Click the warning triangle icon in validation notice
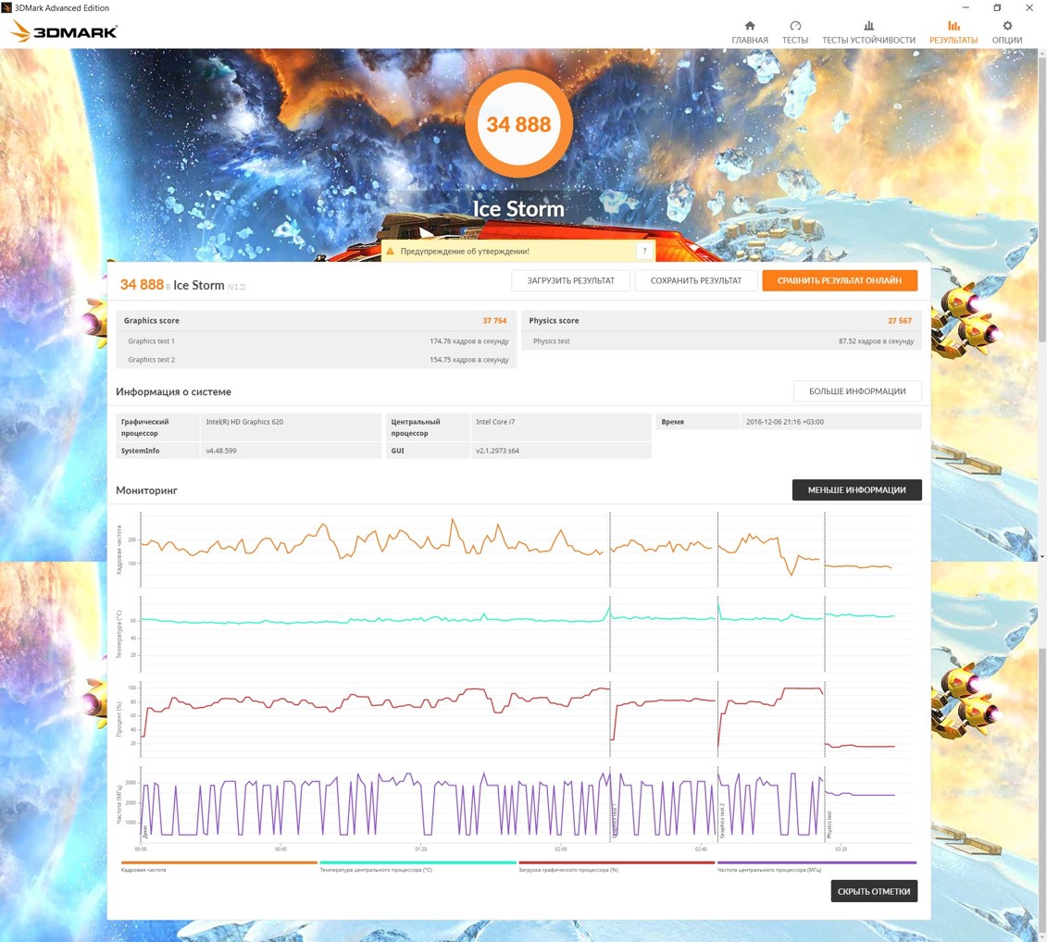 coord(391,251)
